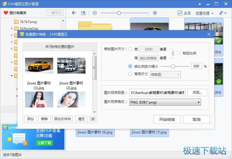
Task: Select the woman in red dress thumbnail
Action: coord(39,99)
